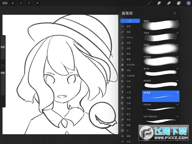Select the 抽象 abstract triangle icon
The width and height of the screenshot is (192, 144).
(122, 136)
